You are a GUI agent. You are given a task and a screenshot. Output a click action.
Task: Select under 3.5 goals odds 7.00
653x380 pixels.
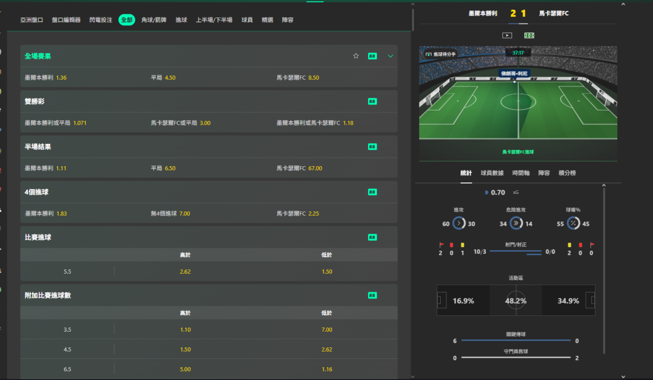click(x=326, y=330)
